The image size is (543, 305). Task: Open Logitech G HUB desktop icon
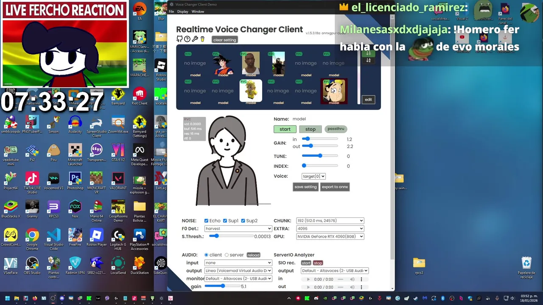[118, 239]
